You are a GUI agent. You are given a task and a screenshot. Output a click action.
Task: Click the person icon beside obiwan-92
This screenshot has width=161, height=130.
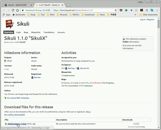78,68
